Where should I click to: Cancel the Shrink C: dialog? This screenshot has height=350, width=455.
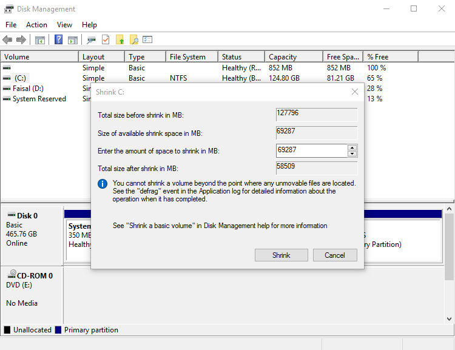click(335, 255)
